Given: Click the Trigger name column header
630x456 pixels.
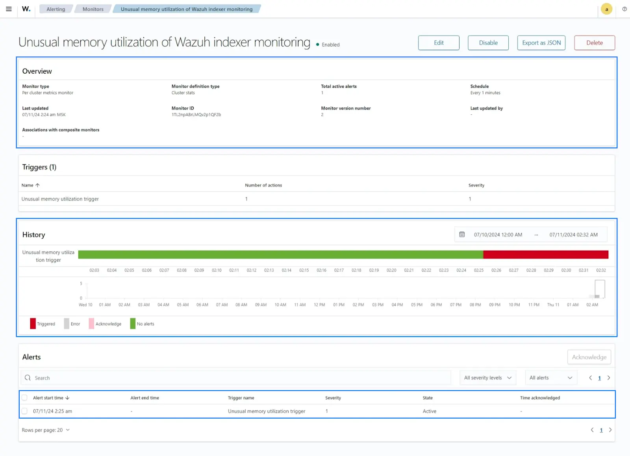Looking at the screenshot, I should (x=241, y=398).
